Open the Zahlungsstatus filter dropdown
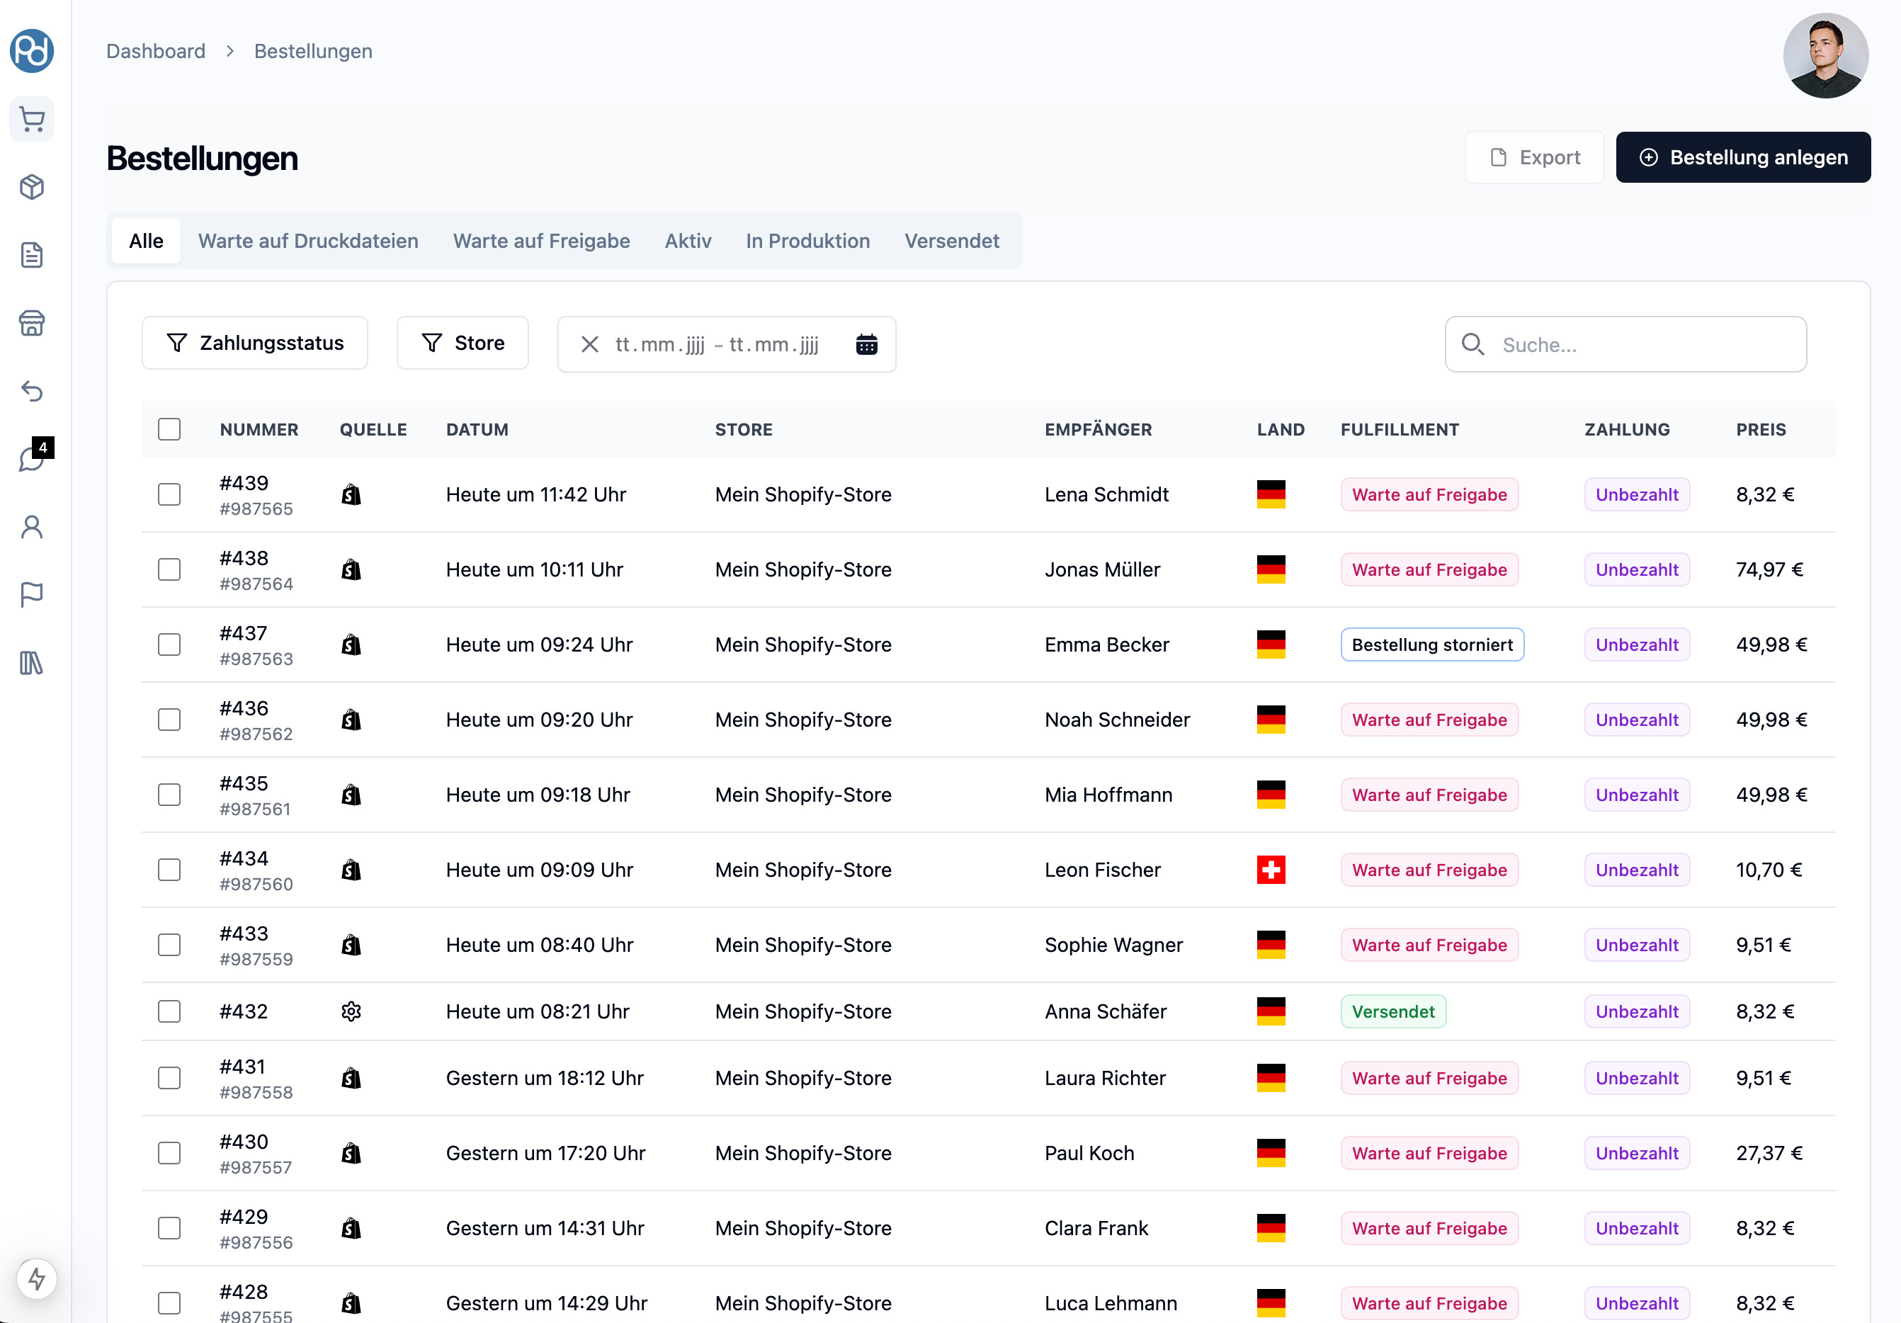The image size is (1901, 1323). 254,343
